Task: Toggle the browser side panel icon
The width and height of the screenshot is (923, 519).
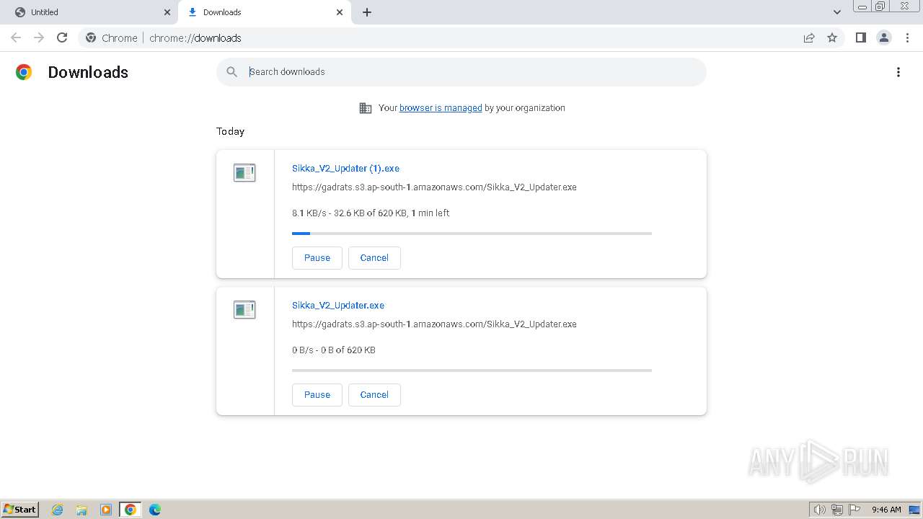Action: (x=860, y=37)
